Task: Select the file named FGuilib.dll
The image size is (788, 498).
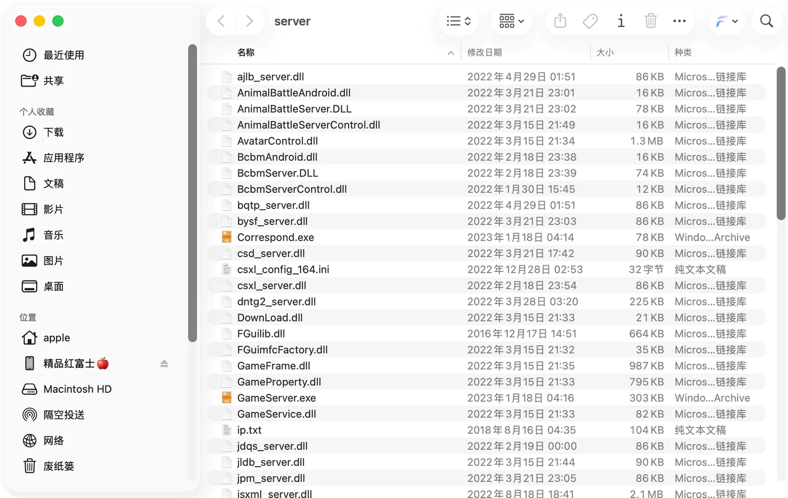Action: click(261, 334)
